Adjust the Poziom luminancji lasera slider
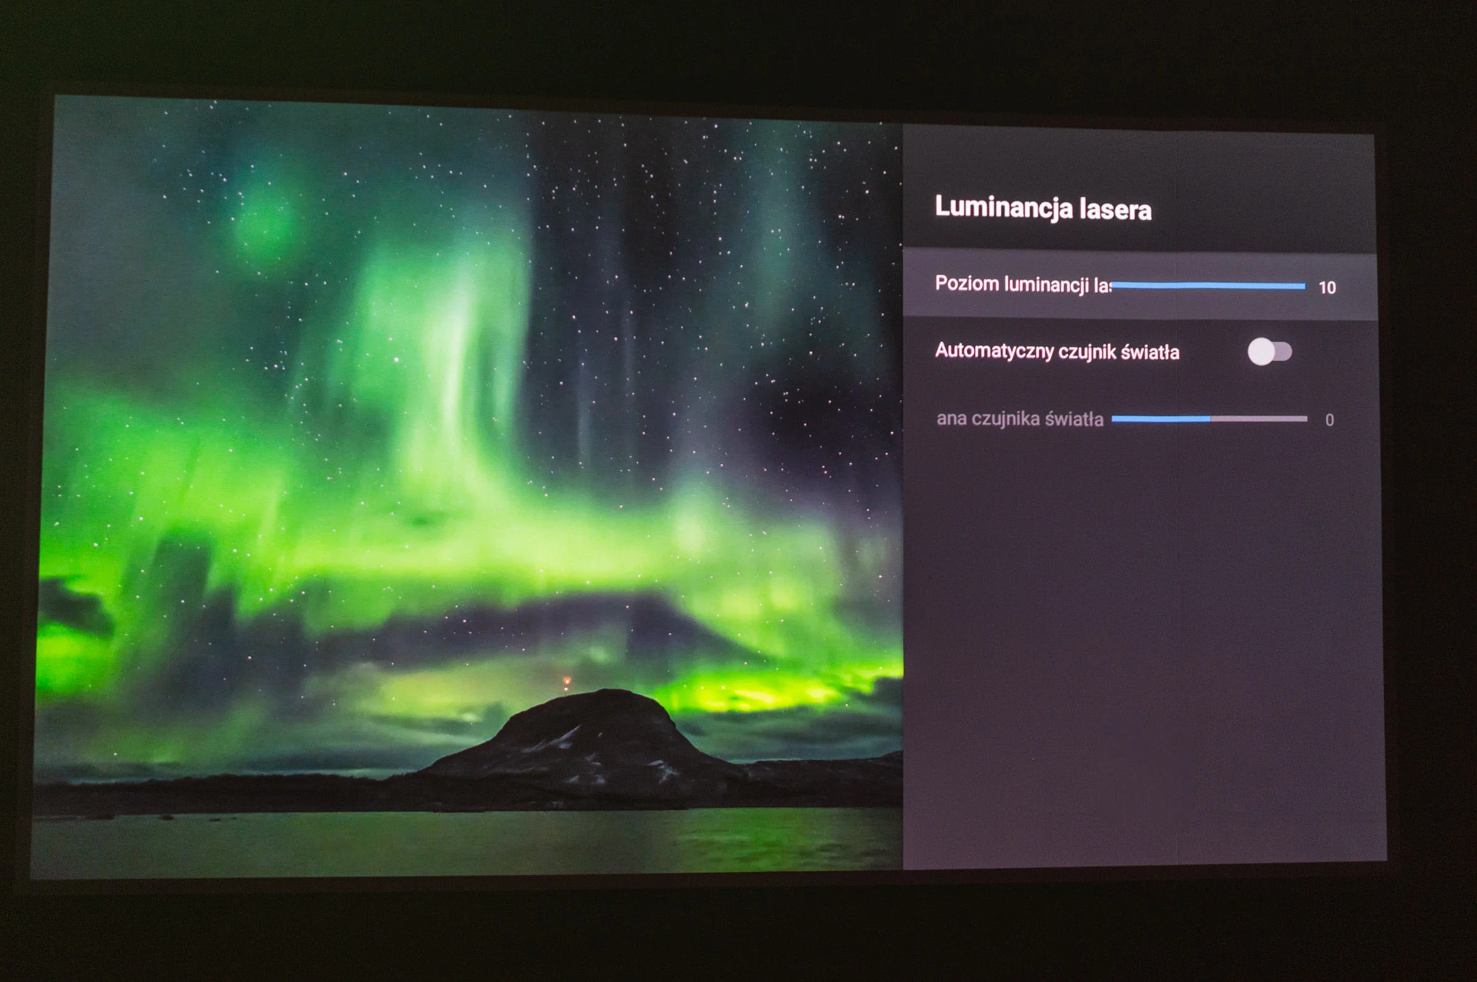Image resolution: width=1477 pixels, height=982 pixels. (x=1209, y=285)
